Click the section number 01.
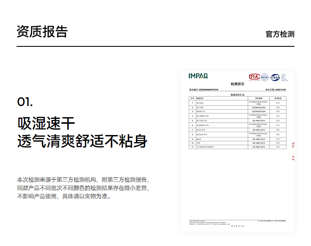311x246 pixels. [25, 102]
